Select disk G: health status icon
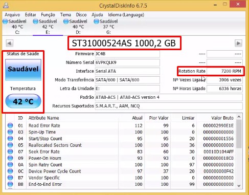Viewport: 249px width, 195px height. [96, 21]
